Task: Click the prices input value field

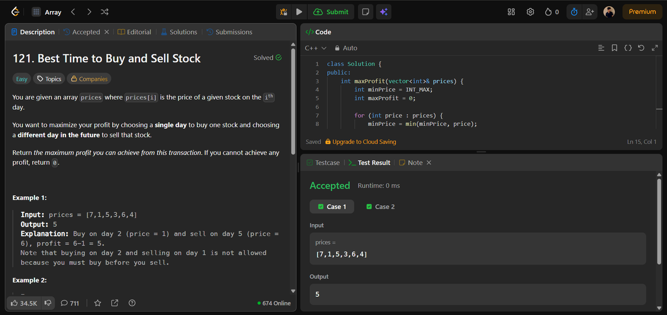Action: pyautogui.click(x=477, y=248)
